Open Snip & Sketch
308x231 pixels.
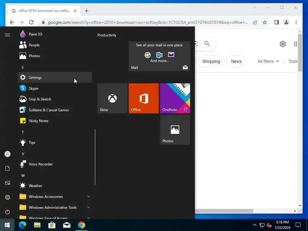(55, 99)
